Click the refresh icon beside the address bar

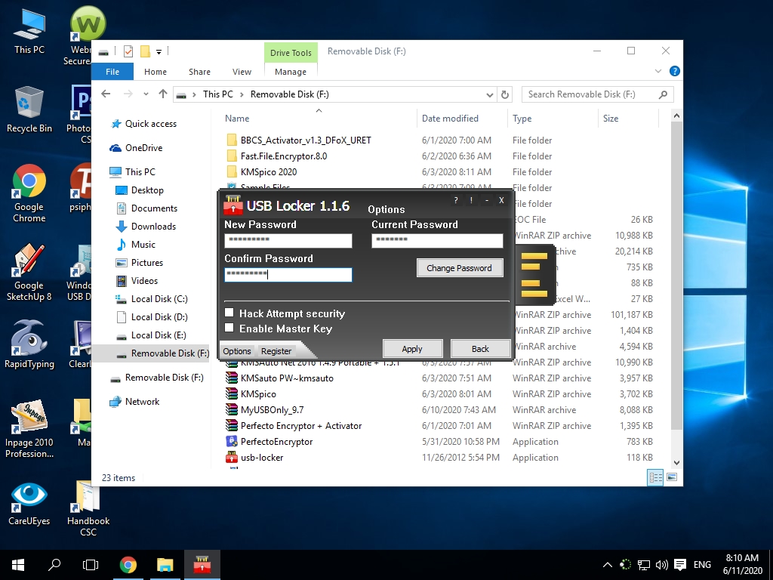point(504,94)
